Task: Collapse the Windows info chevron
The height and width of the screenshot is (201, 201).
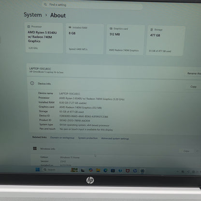Action: coord(197,151)
